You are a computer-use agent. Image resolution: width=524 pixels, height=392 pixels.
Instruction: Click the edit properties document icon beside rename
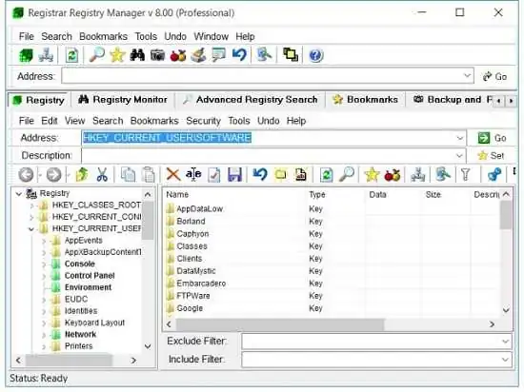click(213, 174)
